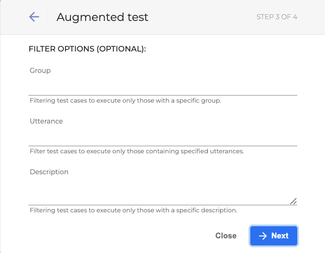
Task: Click the Description box resize handle
Action: click(294, 201)
